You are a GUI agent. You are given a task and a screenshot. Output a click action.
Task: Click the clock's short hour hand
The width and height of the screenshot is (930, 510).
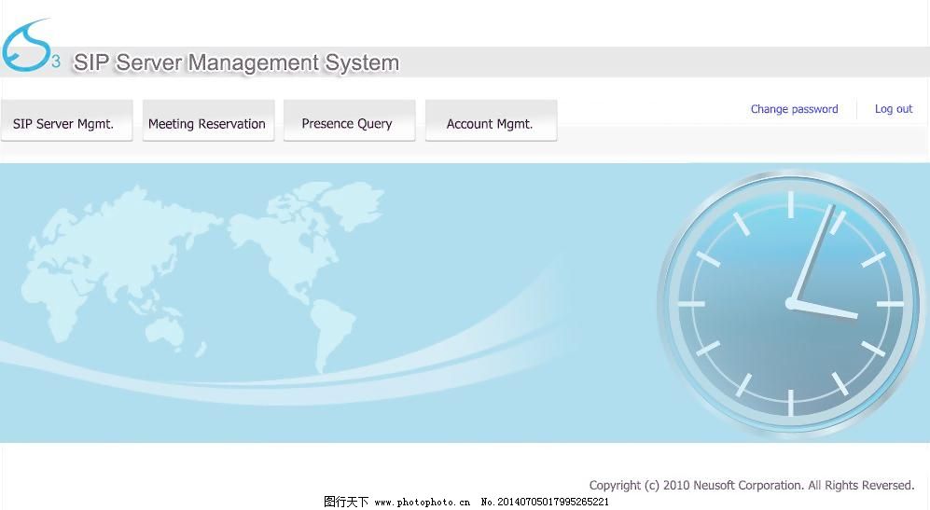pyautogui.click(x=826, y=310)
